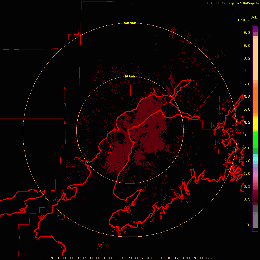The width and height of the screenshot is (260, 260).
Task: Click the 5.8 scale label
Action: (247, 97)
